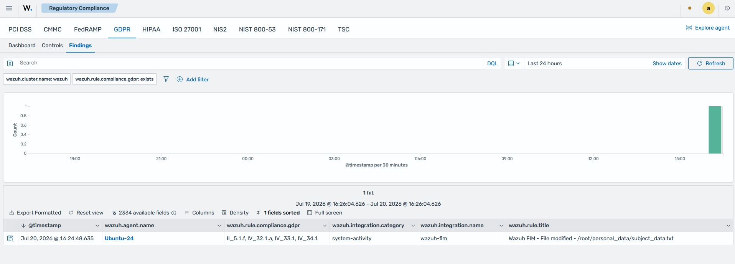735x264 pixels.
Task: Open wazuh.rule.compliance.gdpr column menu chevron
Action: (325, 226)
